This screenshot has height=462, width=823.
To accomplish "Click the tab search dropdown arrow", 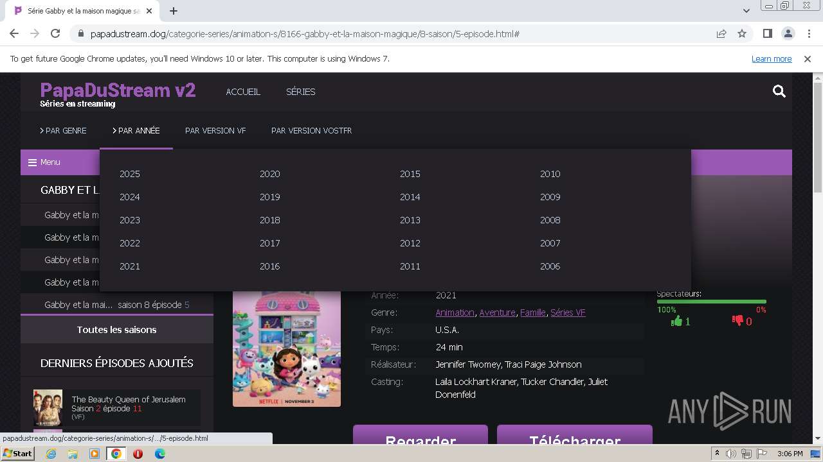I will pyautogui.click(x=746, y=11).
